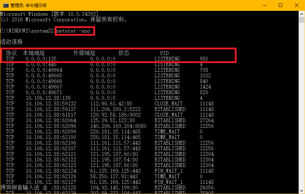Image resolution: width=305 pixels, height=194 pixels.
Task: Click the command prompt icon in title bar
Action: [6, 5]
